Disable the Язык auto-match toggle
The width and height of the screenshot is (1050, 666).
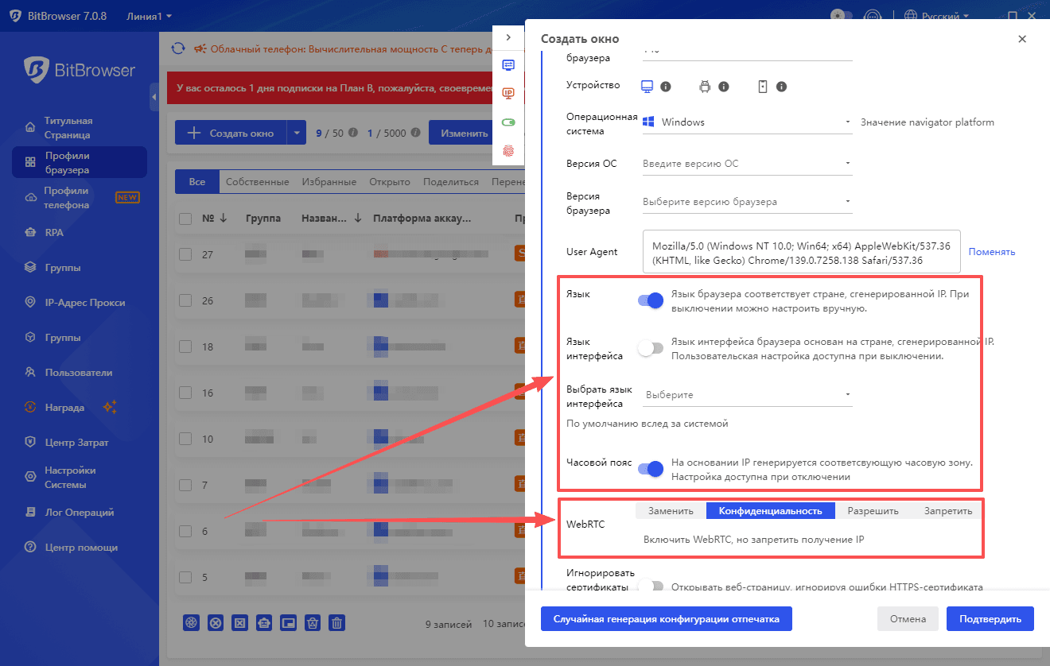[x=651, y=300]
